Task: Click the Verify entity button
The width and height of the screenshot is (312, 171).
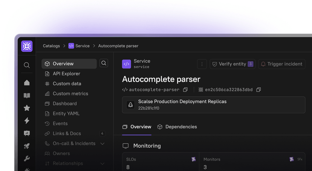Action: click(232, 64)
